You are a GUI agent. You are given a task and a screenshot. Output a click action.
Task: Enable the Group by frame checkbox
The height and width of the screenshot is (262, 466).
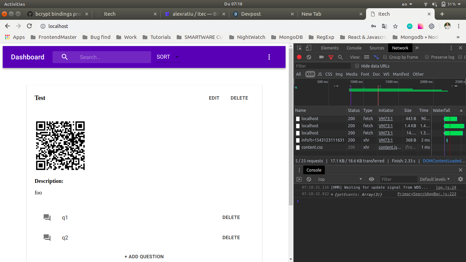tap(385, 57)
